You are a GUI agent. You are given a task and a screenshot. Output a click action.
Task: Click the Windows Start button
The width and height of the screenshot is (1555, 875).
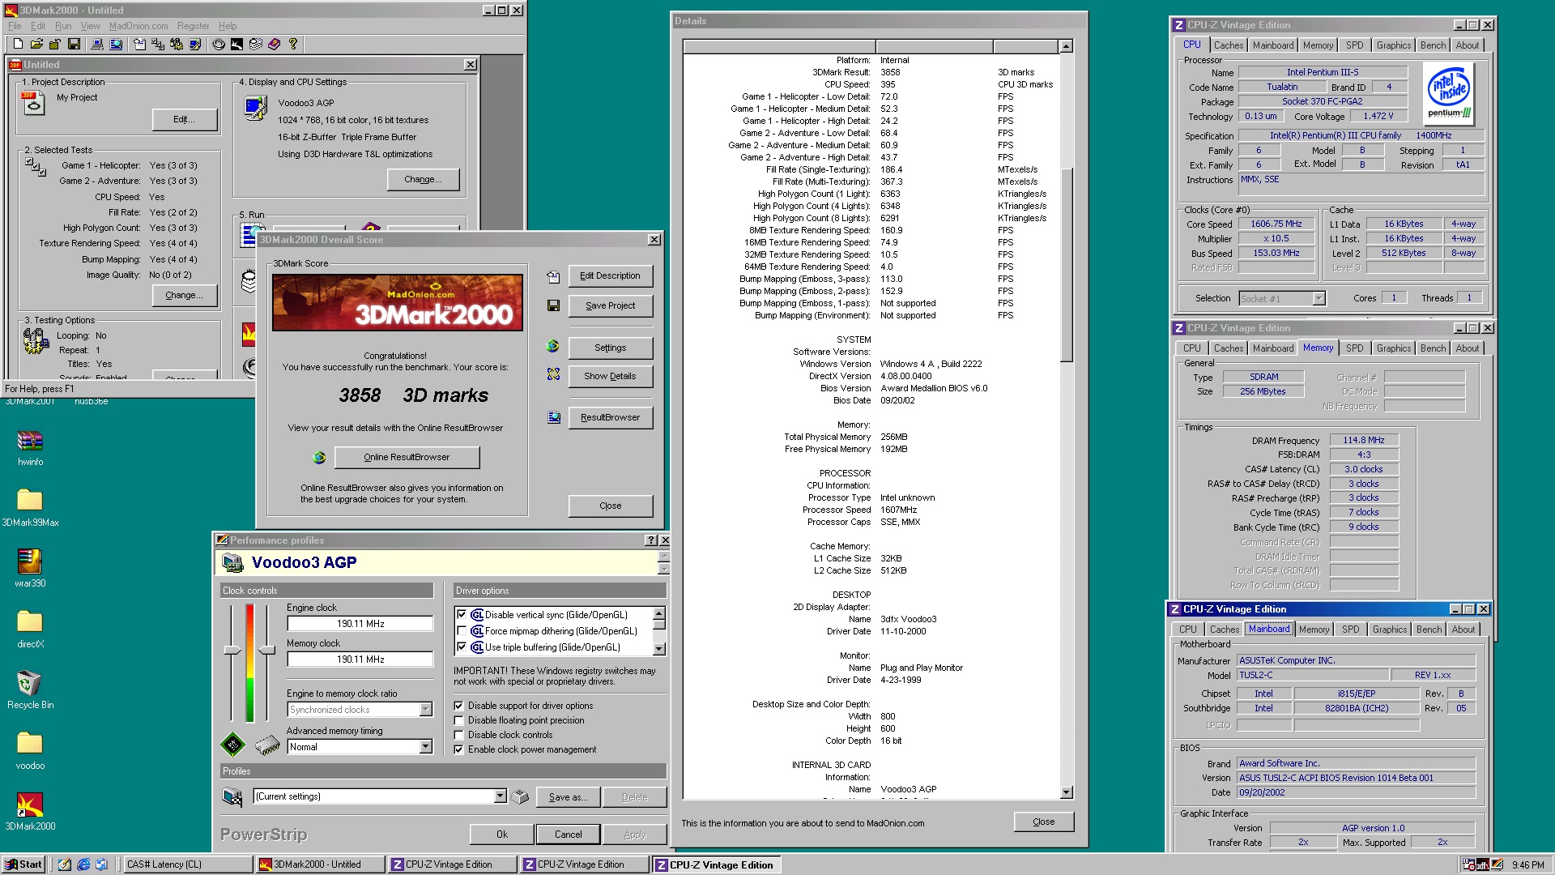click(24, 864)
